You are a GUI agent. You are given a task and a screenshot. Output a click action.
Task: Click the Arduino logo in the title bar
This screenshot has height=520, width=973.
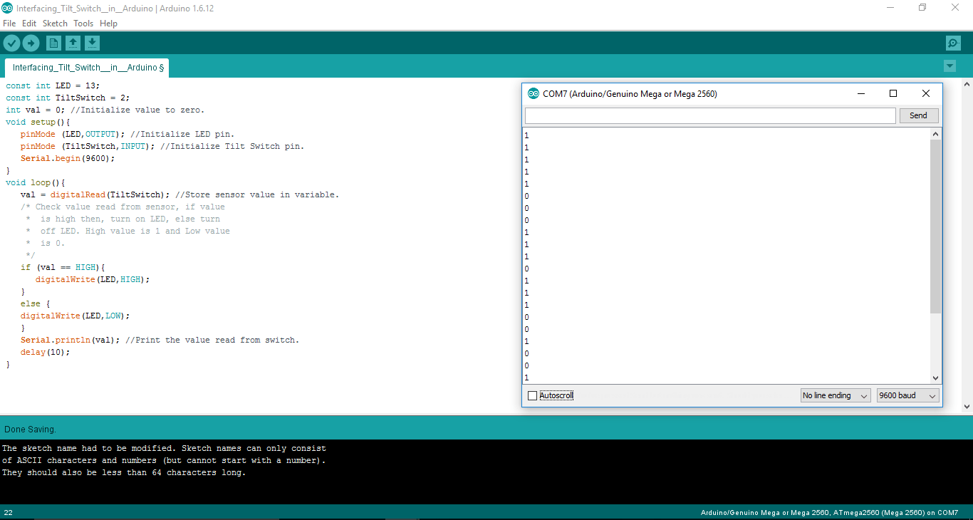[7, 7]
